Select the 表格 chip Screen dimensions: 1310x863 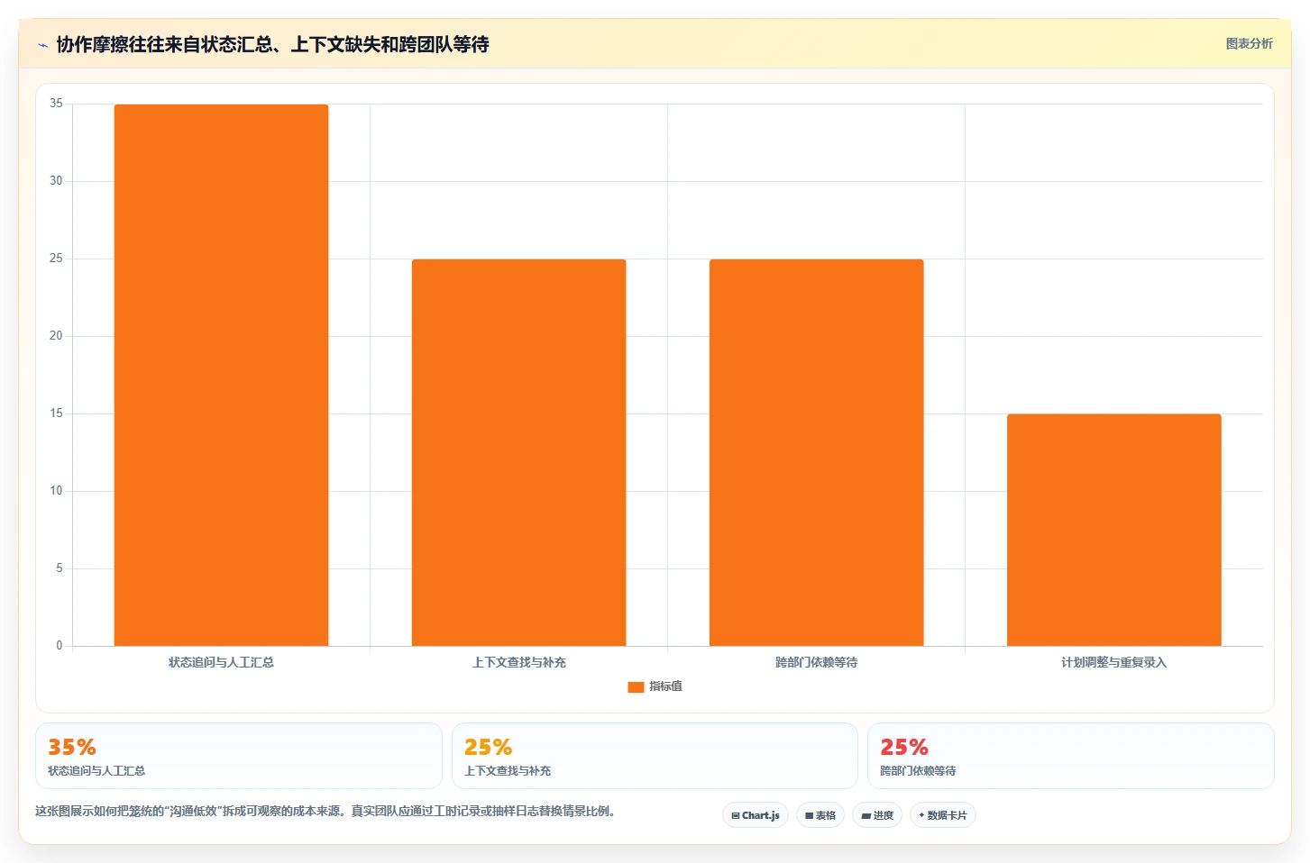820,815
